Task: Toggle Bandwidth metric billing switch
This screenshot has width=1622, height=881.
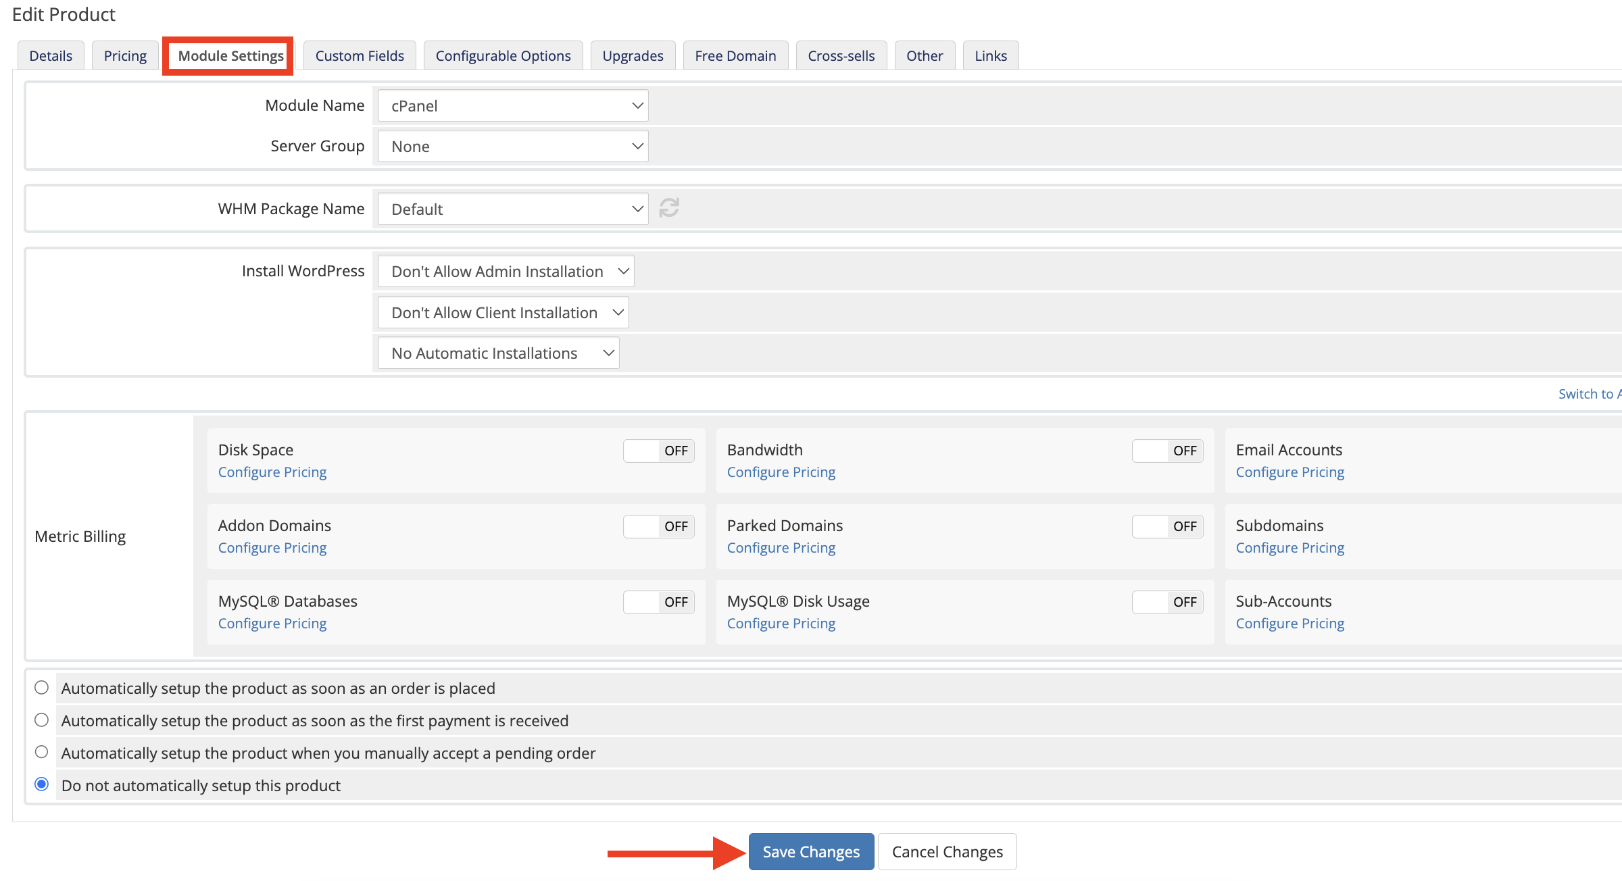Action: click(x=1168, y=451)
